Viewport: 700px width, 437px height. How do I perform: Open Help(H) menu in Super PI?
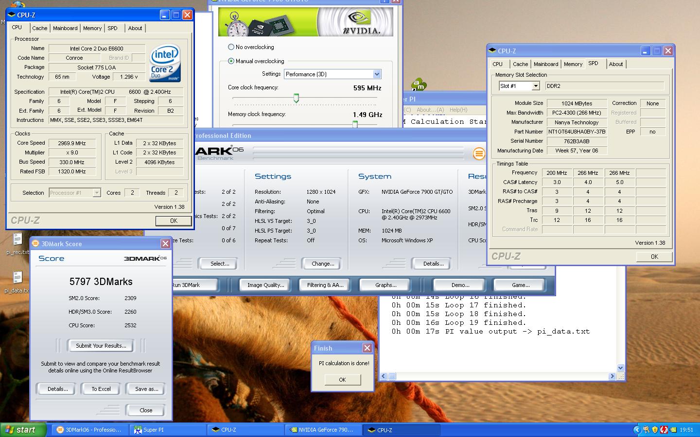pyautogui.click(x=458, y=110)
